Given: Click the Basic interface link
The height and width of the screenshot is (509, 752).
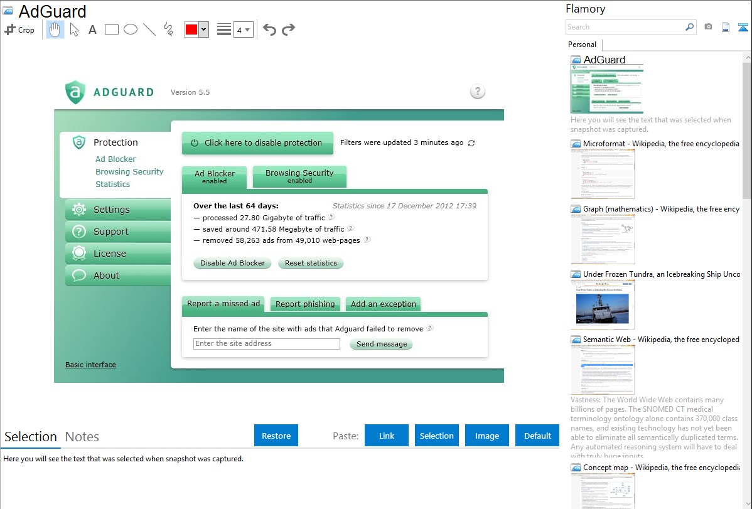Looking at the screenshot, I should pos(90,365).
